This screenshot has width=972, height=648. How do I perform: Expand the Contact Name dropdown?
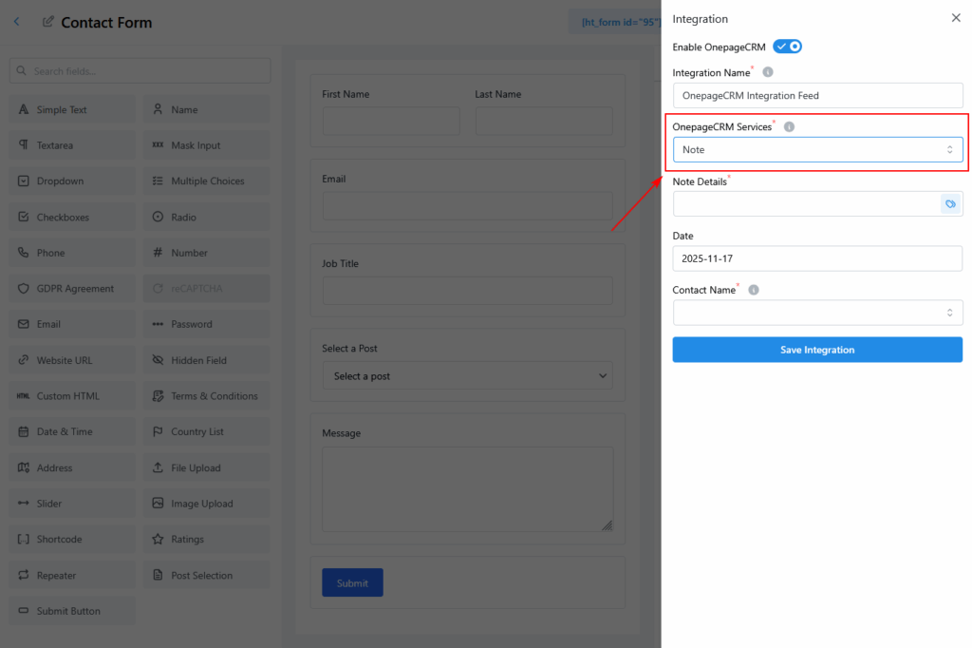click(x=817, y=313)
